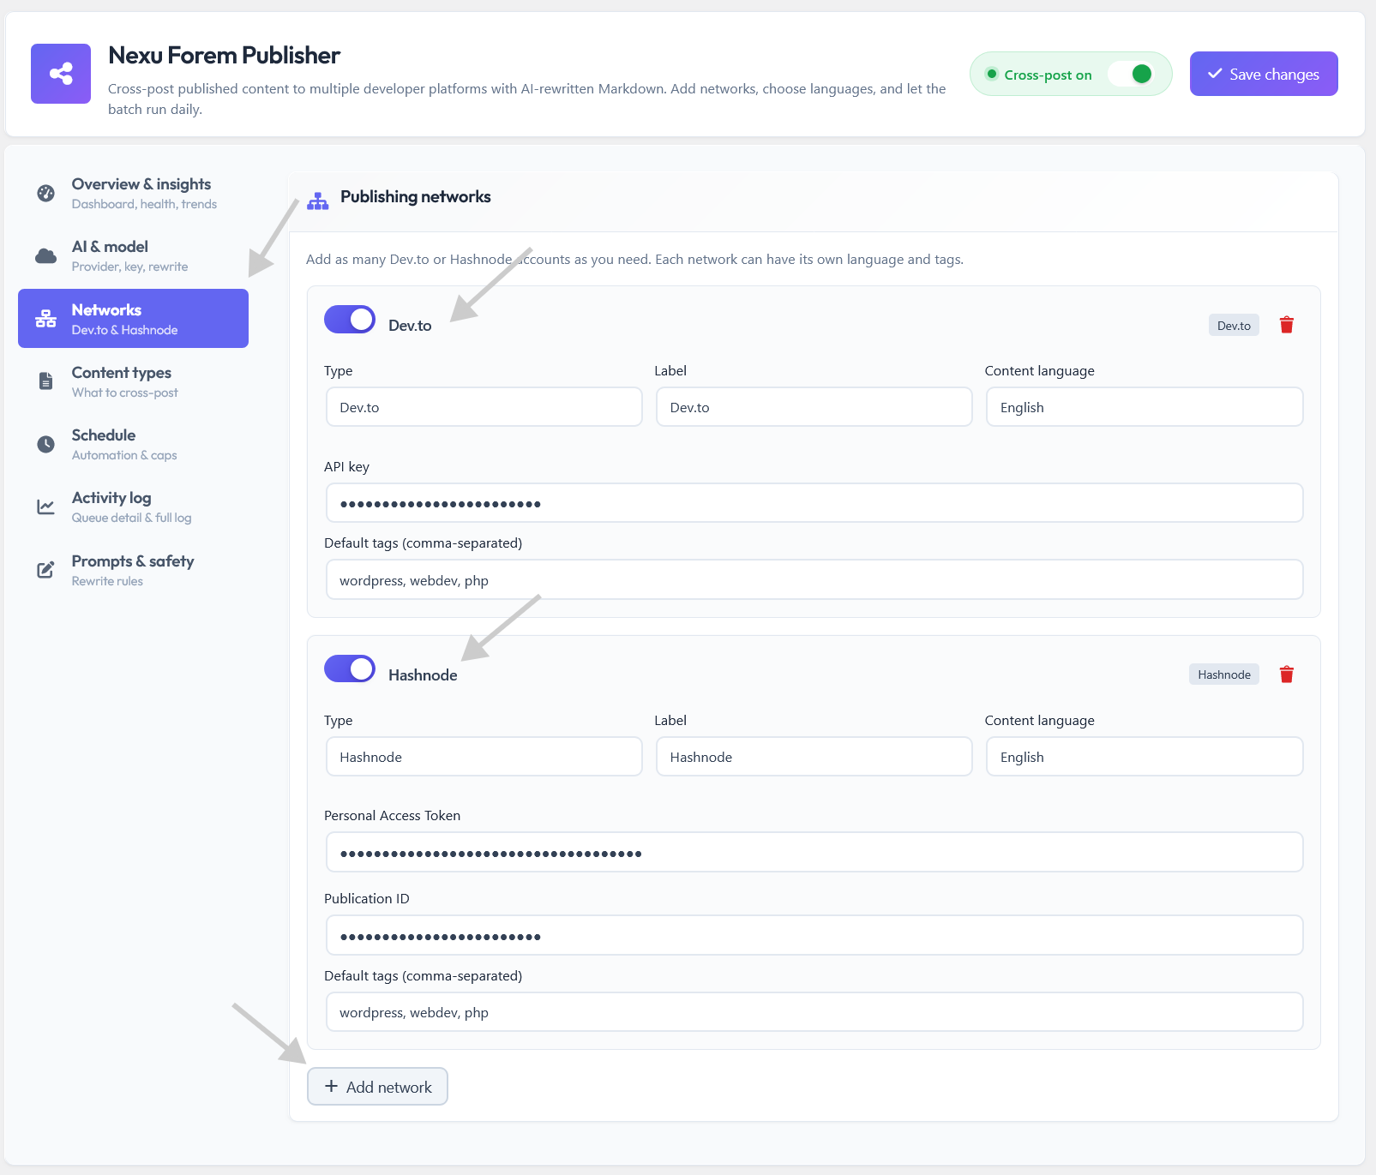Disable the Hashnode network toggle
Image resolution: width=1376 pixels, height=1175 pixels.
pyautogui.click(x=350, y=668)
